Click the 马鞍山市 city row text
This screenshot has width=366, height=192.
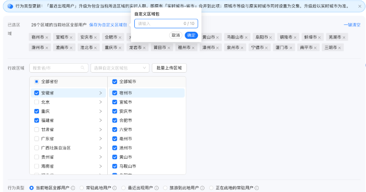tap(128, 166)
